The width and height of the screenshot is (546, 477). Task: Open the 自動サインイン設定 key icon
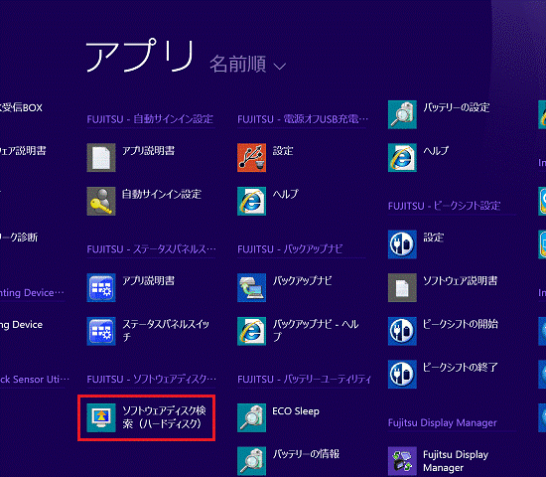click(x=101, y=201)
